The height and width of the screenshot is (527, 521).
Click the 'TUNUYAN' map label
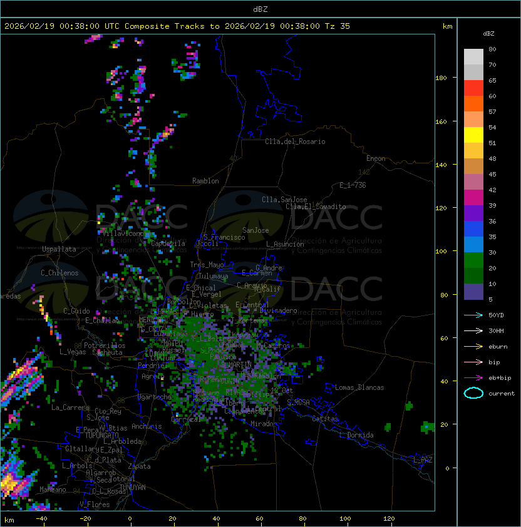pyautogui.click(x=133, y=488)
